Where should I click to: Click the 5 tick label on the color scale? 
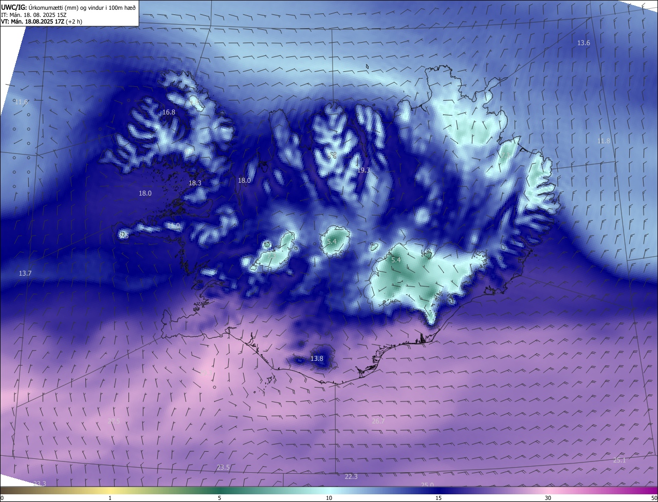point(220,498)
